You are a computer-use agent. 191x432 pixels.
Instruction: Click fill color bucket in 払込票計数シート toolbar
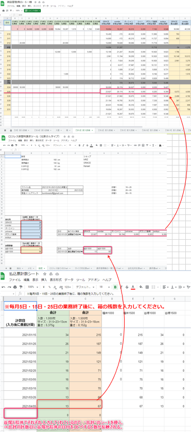pos(141,287)
